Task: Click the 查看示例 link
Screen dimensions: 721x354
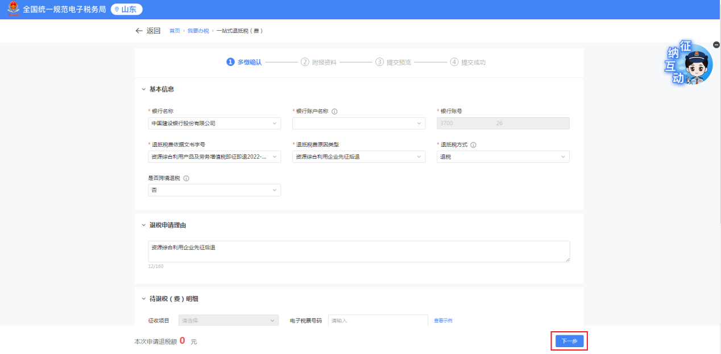Action: tap(443, 320)
